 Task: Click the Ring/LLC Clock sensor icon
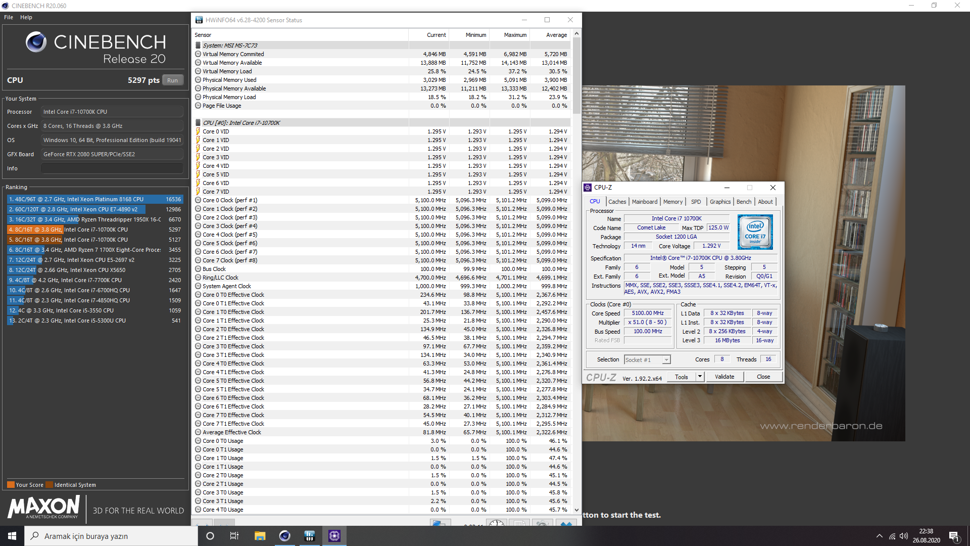[x=198, y=278]
